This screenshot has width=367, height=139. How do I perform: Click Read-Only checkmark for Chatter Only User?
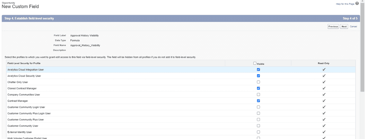324,82
